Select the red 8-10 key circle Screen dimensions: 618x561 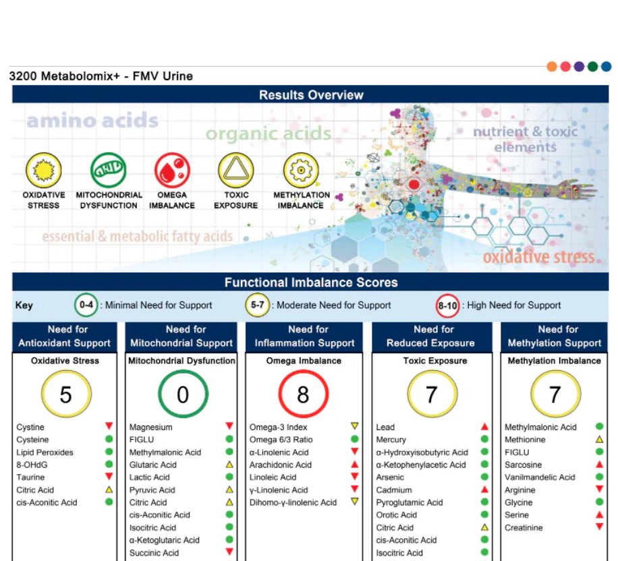click(447, 305)
